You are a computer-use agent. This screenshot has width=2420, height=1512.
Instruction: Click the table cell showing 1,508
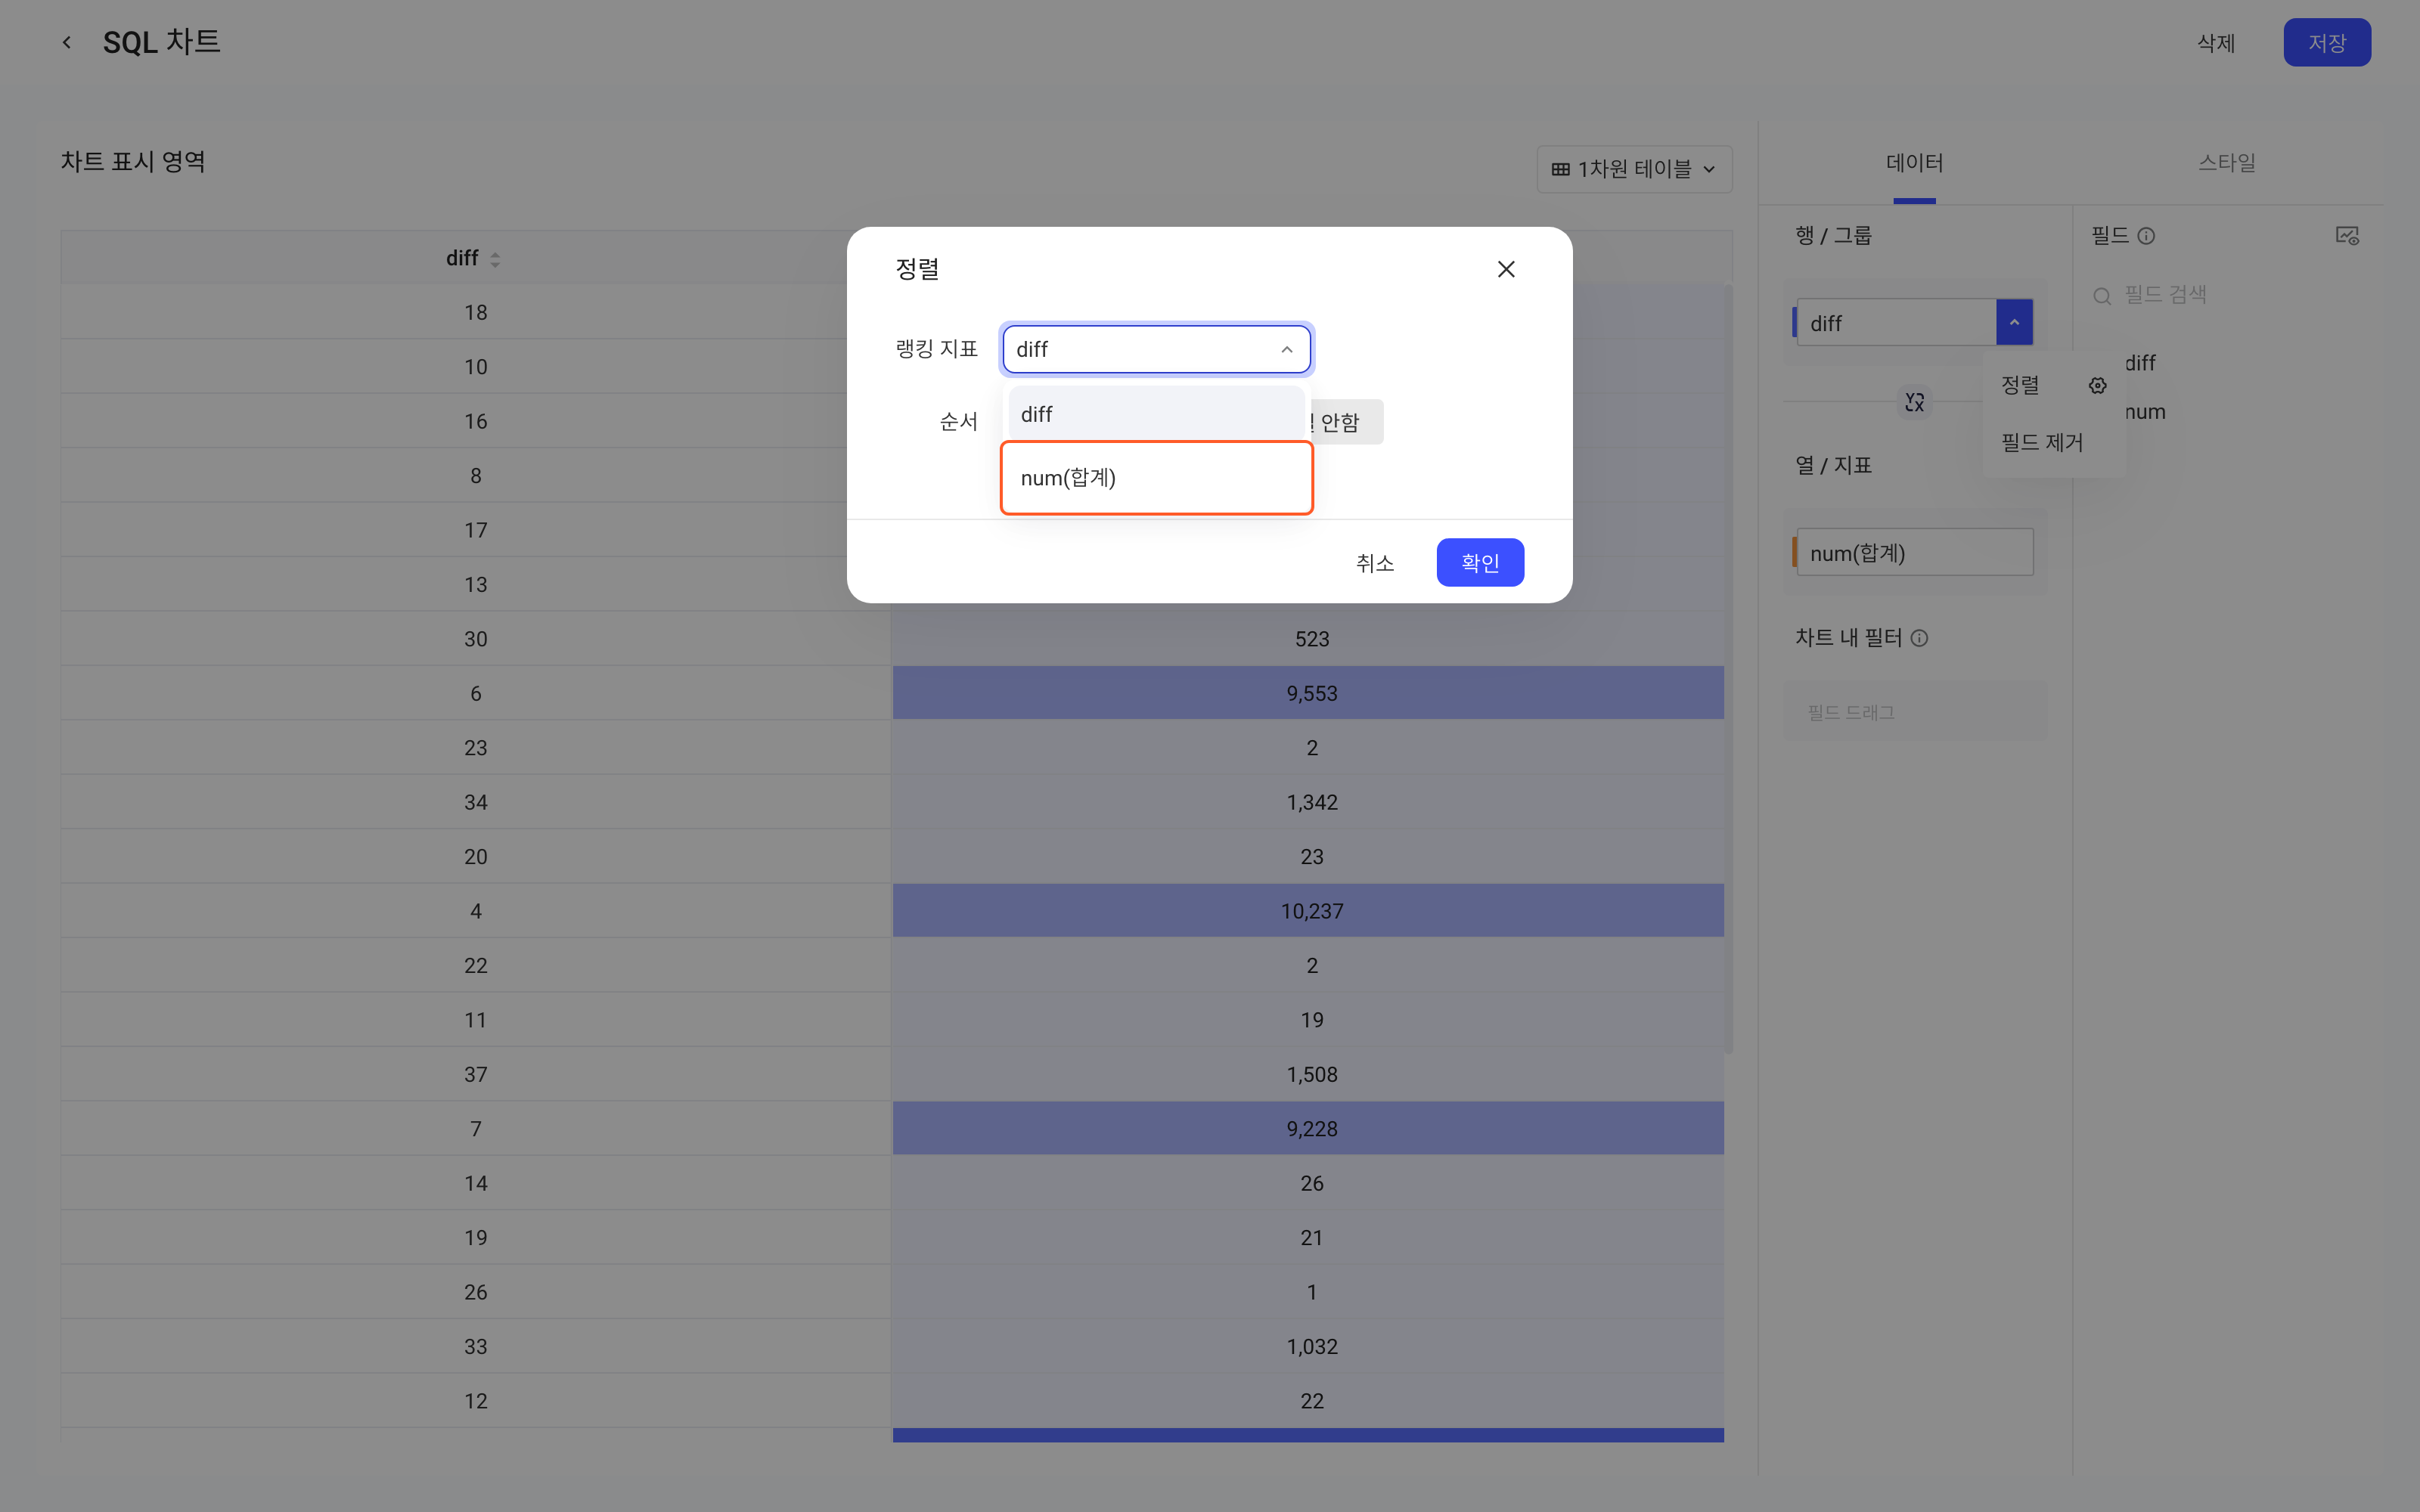tap(1308, 1075)
